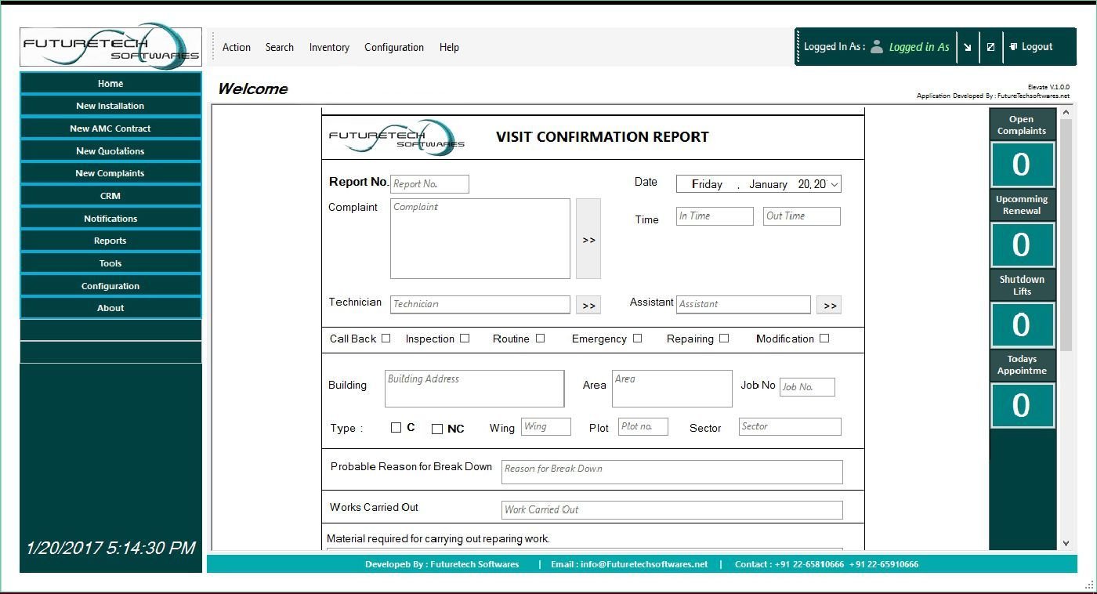Screen dimensions: 1097x594
Task: Open New AMC Contract from the sidebar
Action: coord(110,129)
